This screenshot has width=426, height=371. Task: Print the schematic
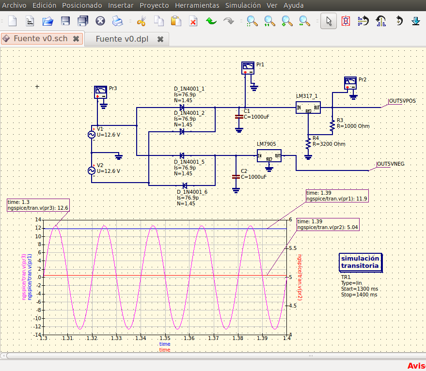117,21
